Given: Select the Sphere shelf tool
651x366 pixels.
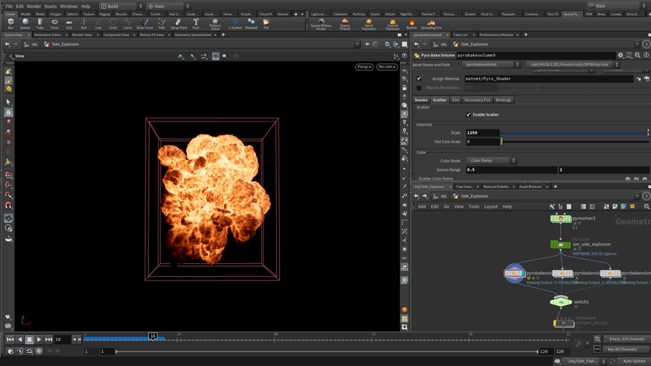Looking at the screenshot, I should [25, 24].
